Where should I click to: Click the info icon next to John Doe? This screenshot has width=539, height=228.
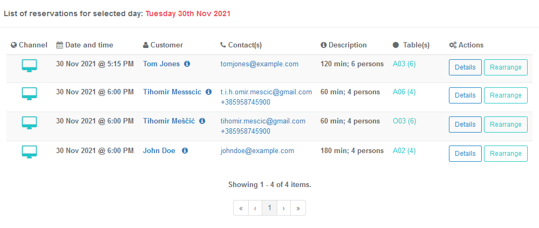pyautogui.click(x=185, y=150)
